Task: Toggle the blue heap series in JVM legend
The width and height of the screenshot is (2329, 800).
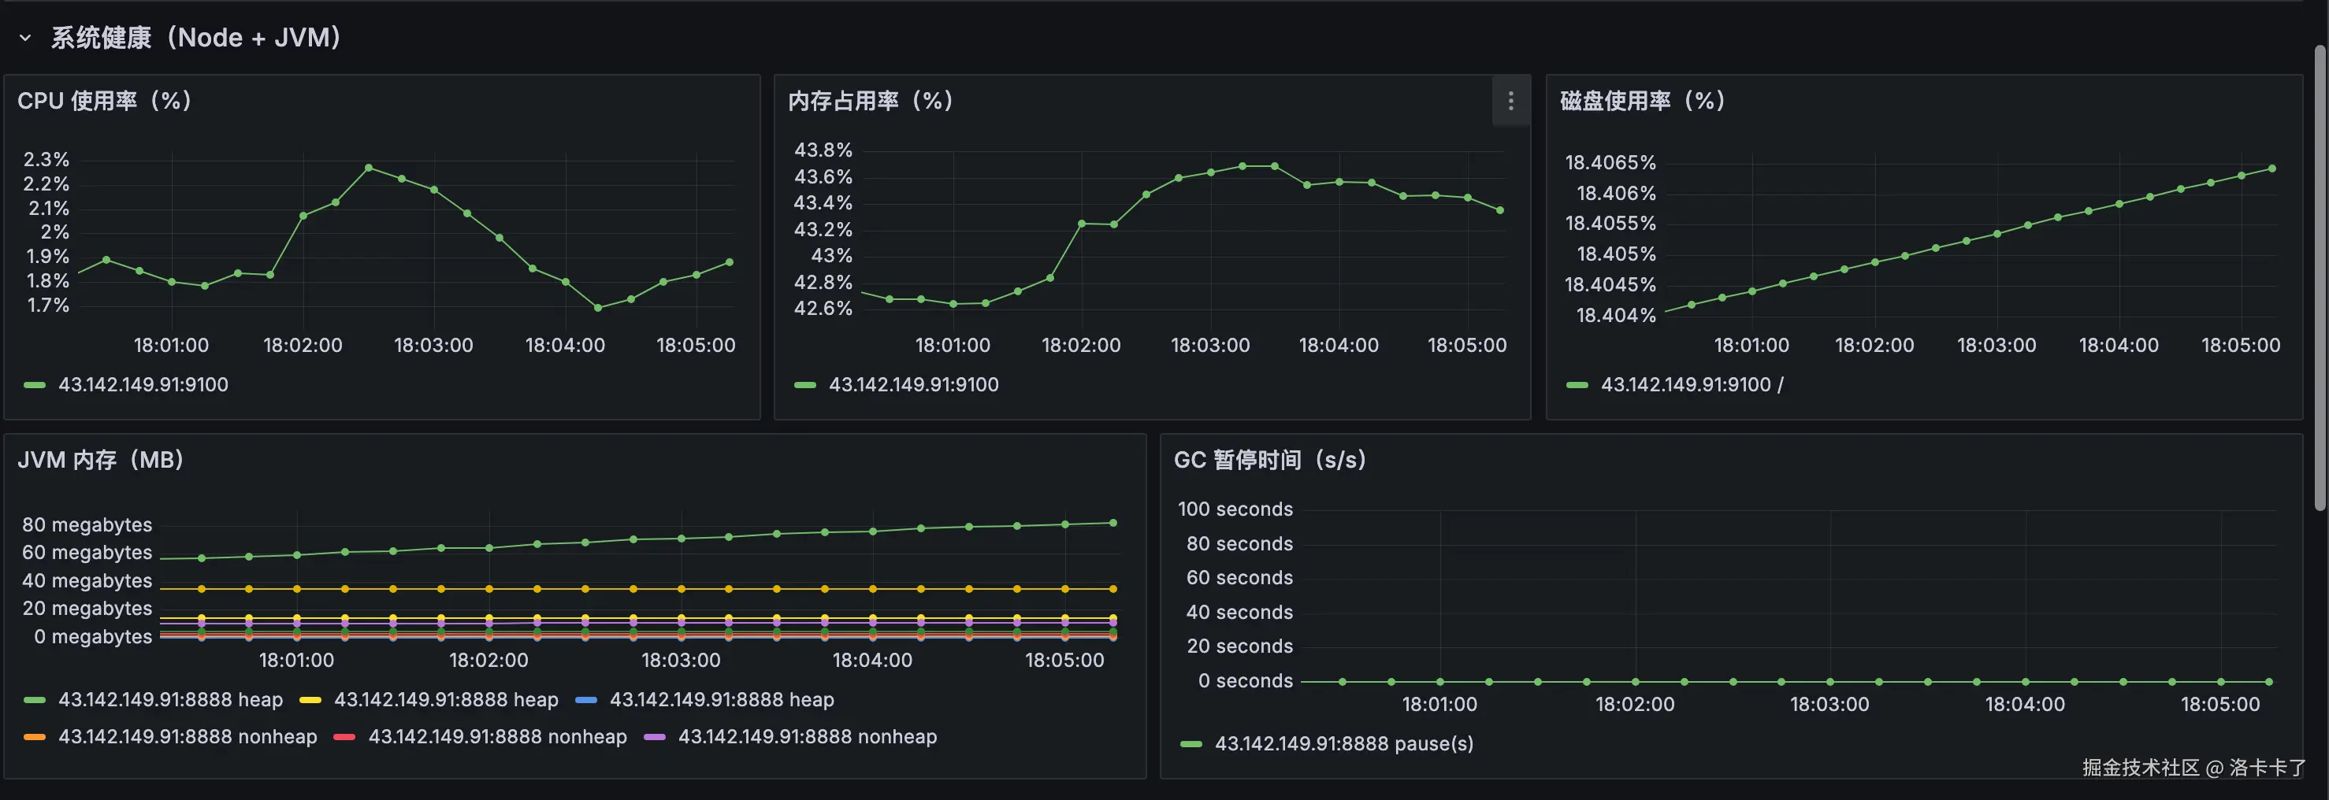Action: (722, 700)
